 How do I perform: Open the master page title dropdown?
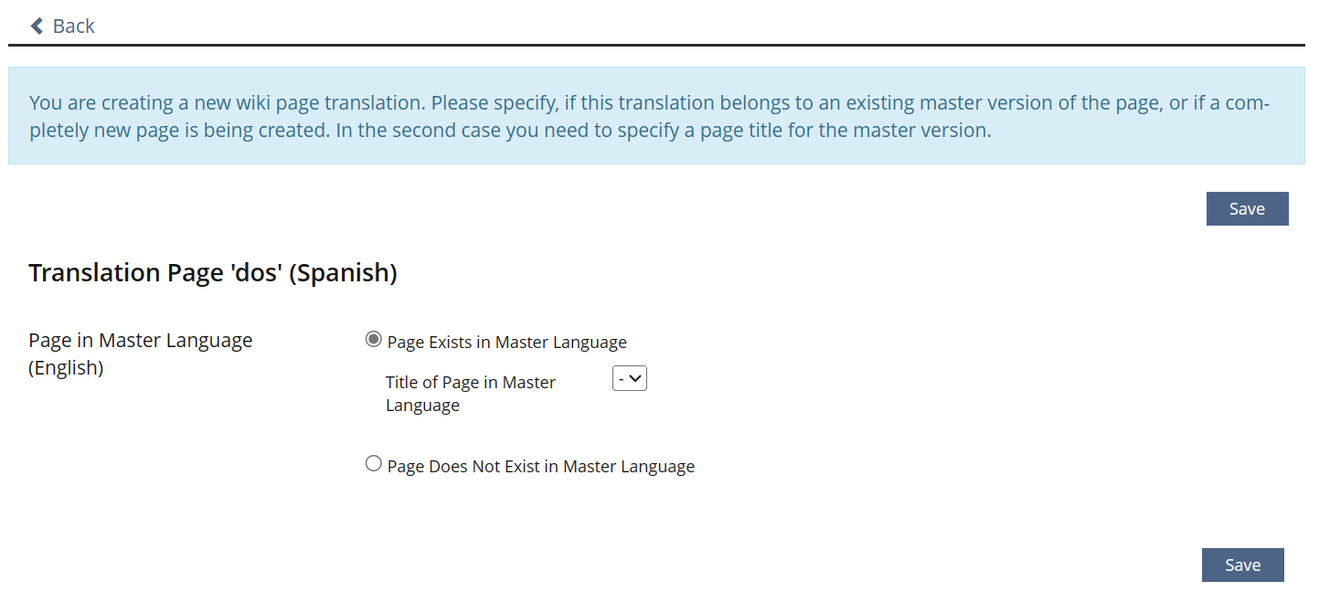(x=629, y=378)
